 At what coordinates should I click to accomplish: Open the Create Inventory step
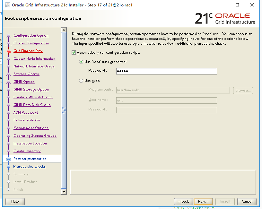[27, 151]
